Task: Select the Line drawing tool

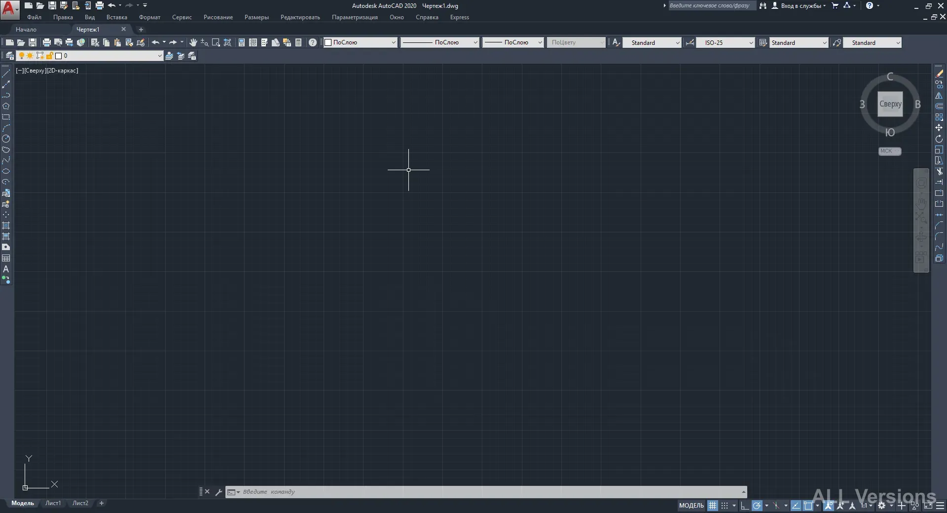Action: click(x=6, y=73)
